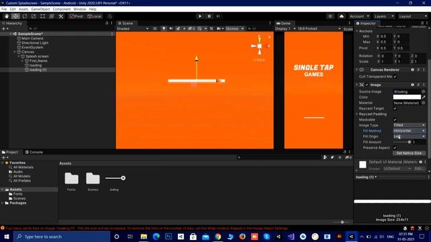Open Windows Start menu
This screenshot has width=431, height=242.
click(x=7, y=237)
